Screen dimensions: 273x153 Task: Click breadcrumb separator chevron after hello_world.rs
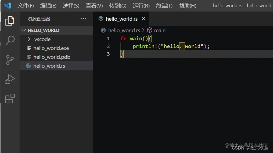(143, 30)
